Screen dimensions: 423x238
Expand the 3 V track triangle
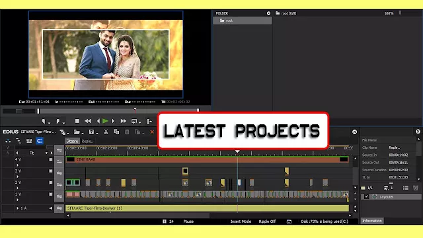(18, 177)
